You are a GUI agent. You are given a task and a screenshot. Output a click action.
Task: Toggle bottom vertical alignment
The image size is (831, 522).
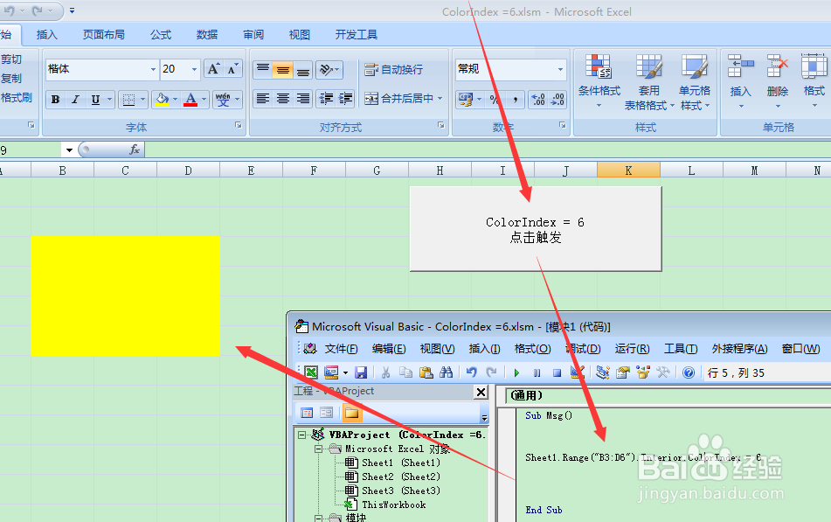click(x=302, y=69)
